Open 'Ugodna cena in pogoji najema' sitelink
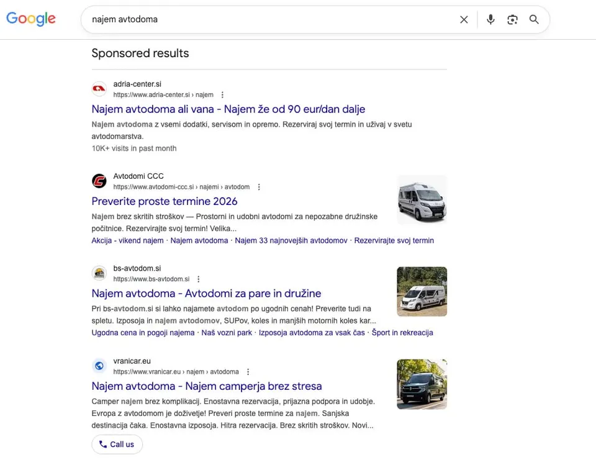The image size is (596, 465). pos(143,333)
